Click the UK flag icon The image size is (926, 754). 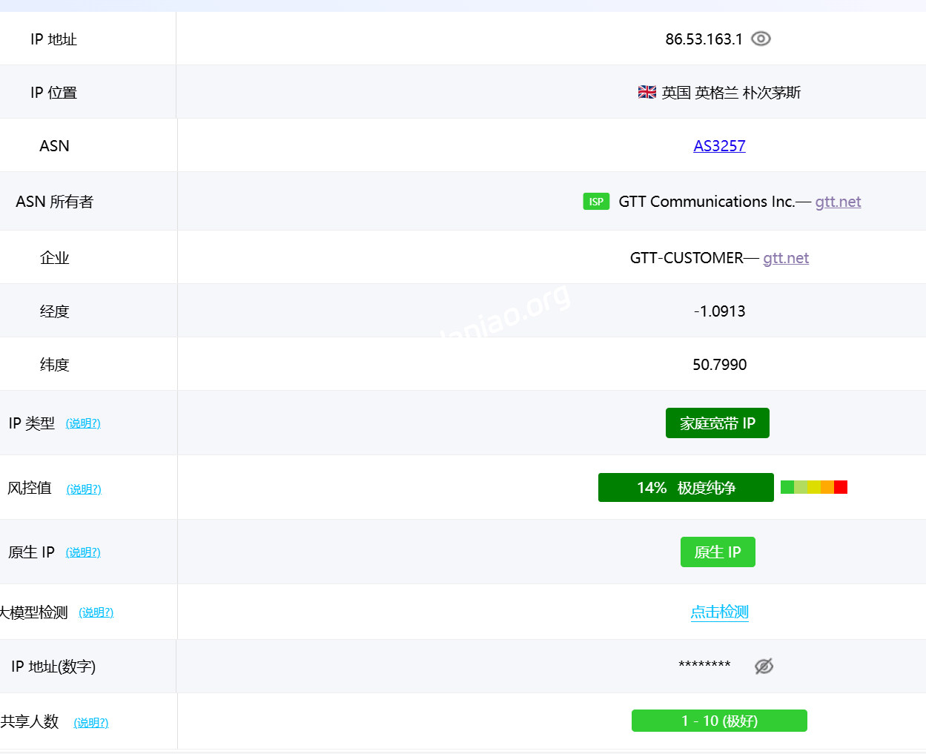(646, 92)
